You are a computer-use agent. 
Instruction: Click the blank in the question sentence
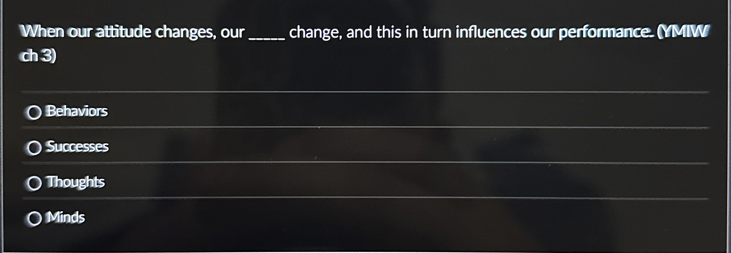(267, 36)
